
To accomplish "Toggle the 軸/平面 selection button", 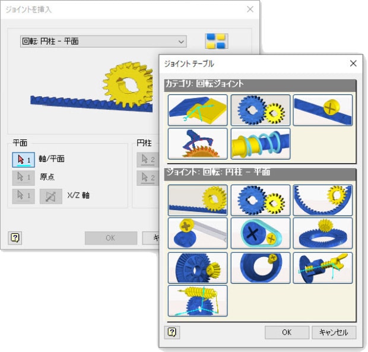I will (24, 160).
